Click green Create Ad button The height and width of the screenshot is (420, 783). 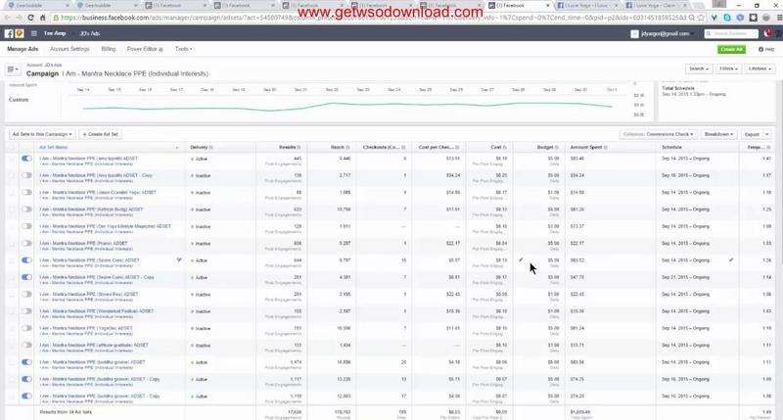click(x=731, y=50)
